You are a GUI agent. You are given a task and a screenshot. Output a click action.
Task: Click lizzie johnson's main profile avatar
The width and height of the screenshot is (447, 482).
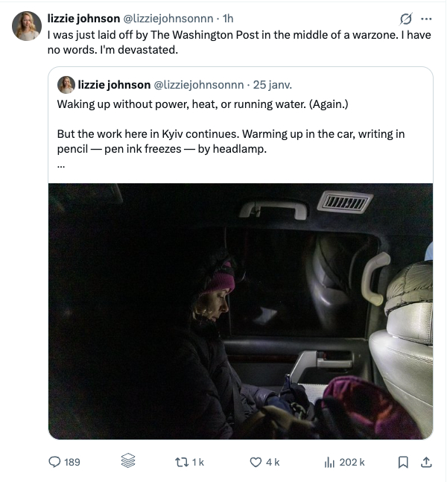(x=27, y=26)
